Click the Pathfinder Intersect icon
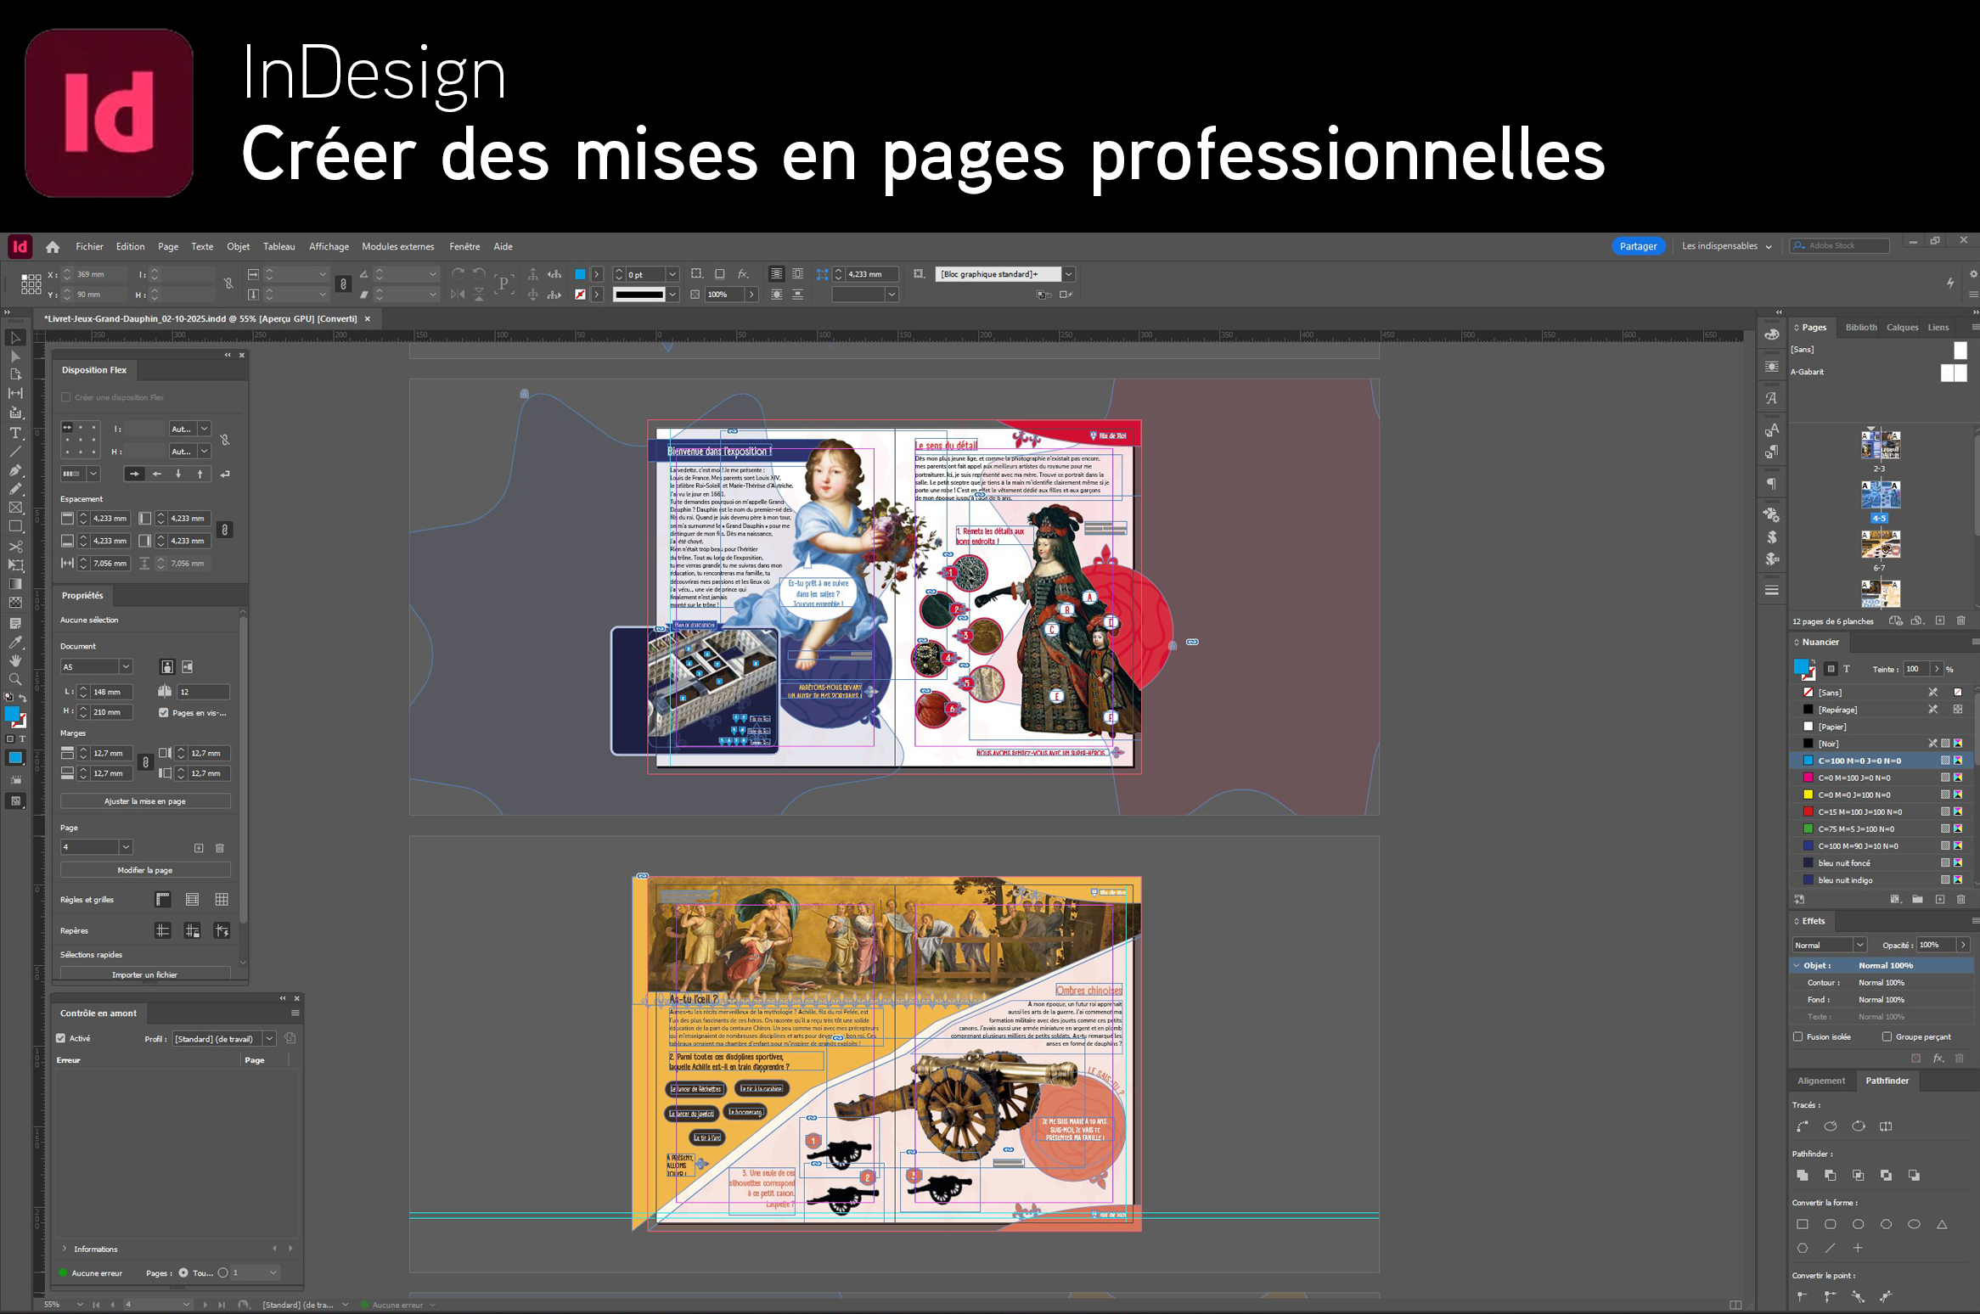1980x1314 pixels. click(1859, 1175)
